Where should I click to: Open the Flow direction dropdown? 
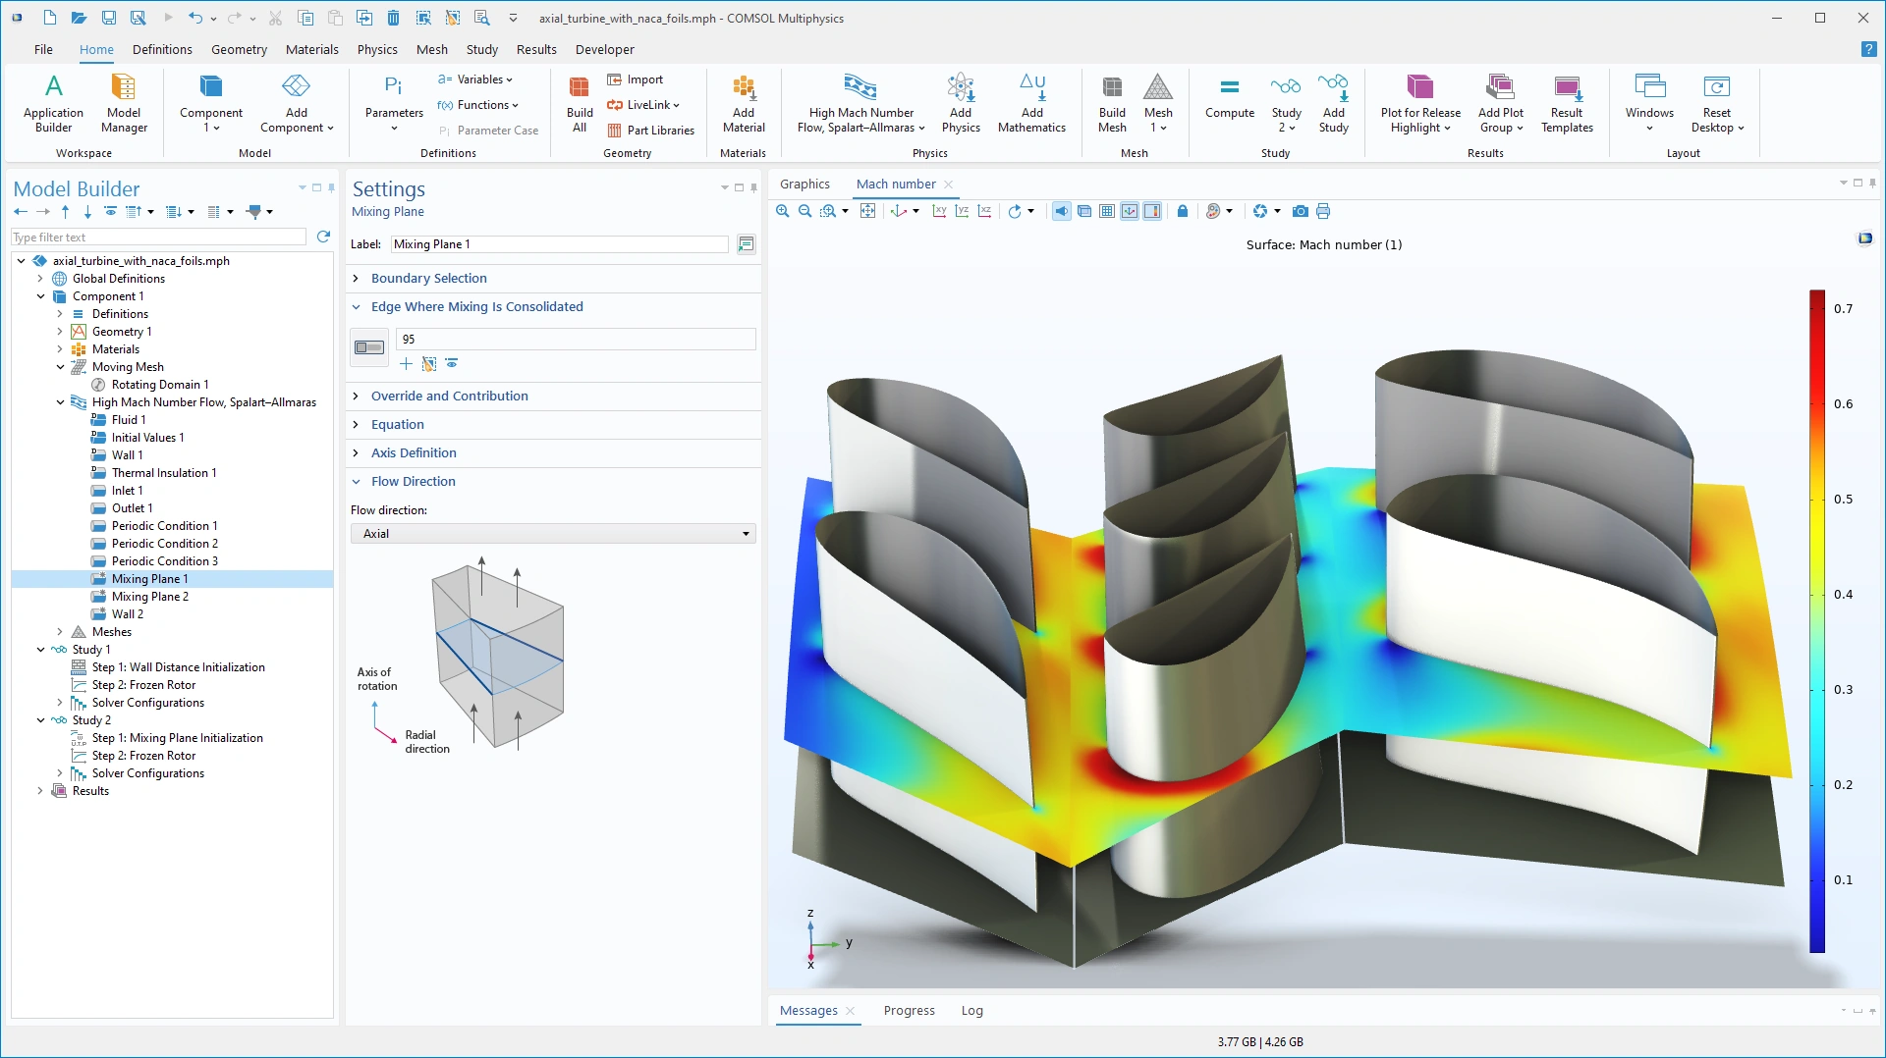[552, 534]
